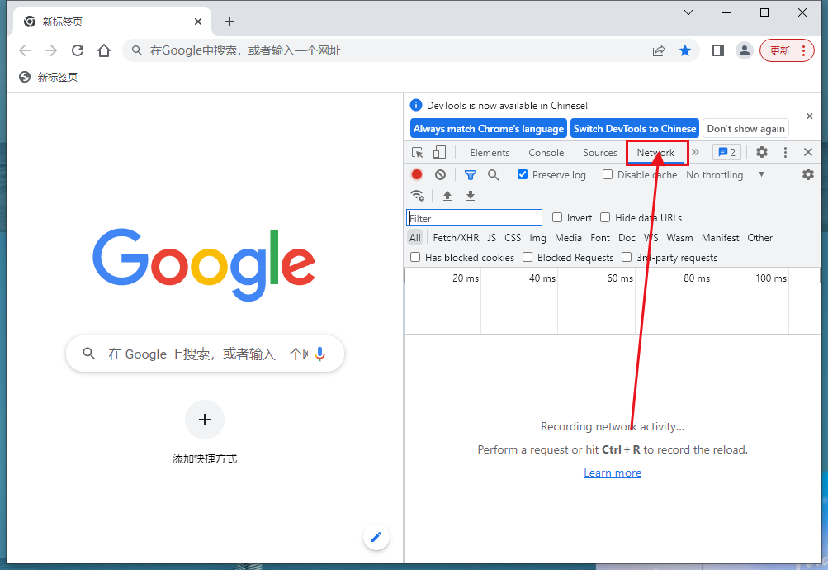Click Switch DevTools to Chinese button
The image size is (828, 570).
tap(635, 128)
